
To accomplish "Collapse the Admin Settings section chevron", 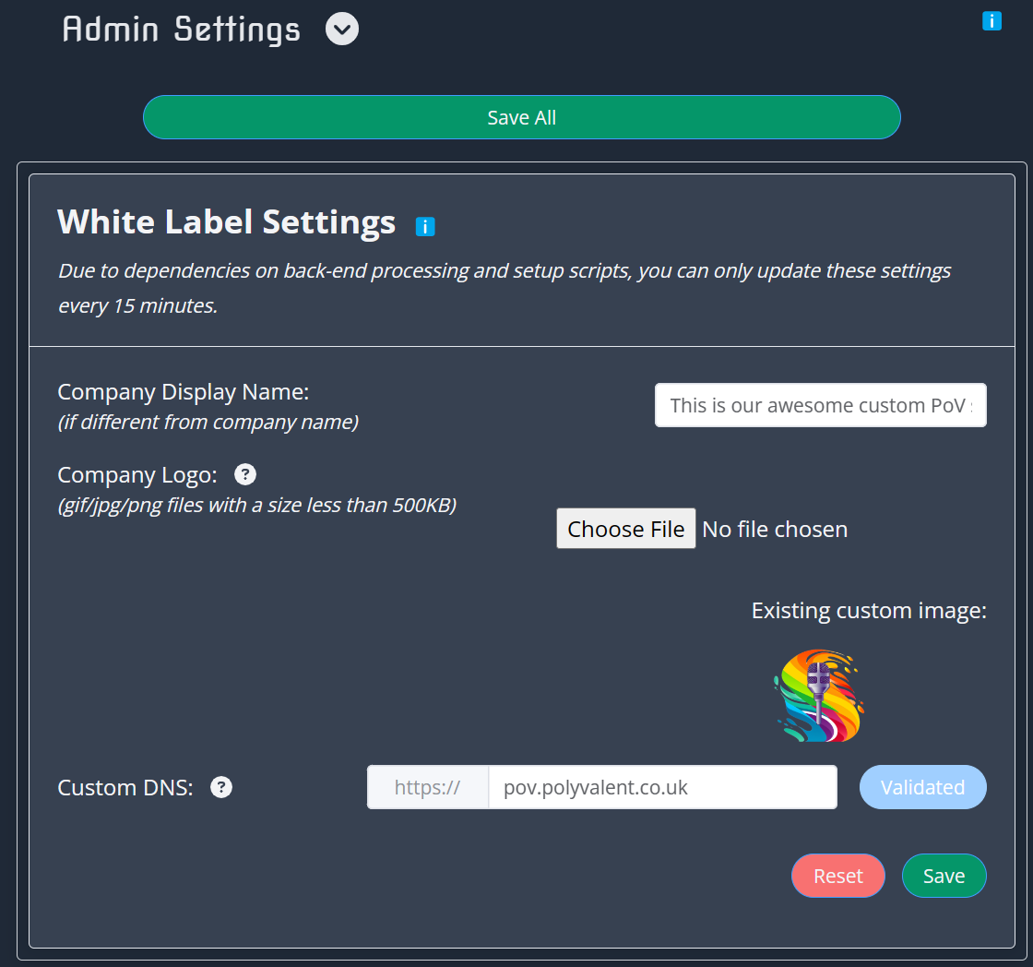I will (340, 29).
